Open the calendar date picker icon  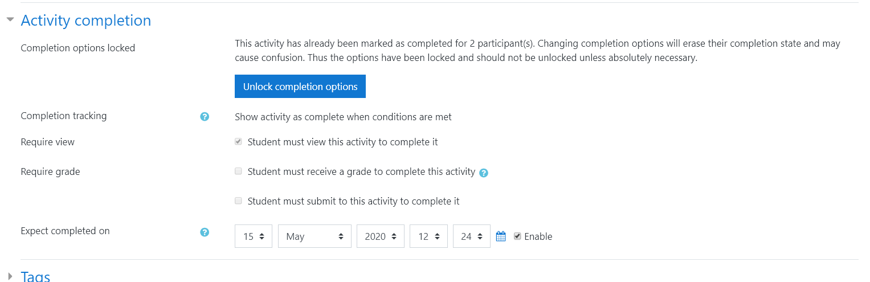tap(501, 236)
